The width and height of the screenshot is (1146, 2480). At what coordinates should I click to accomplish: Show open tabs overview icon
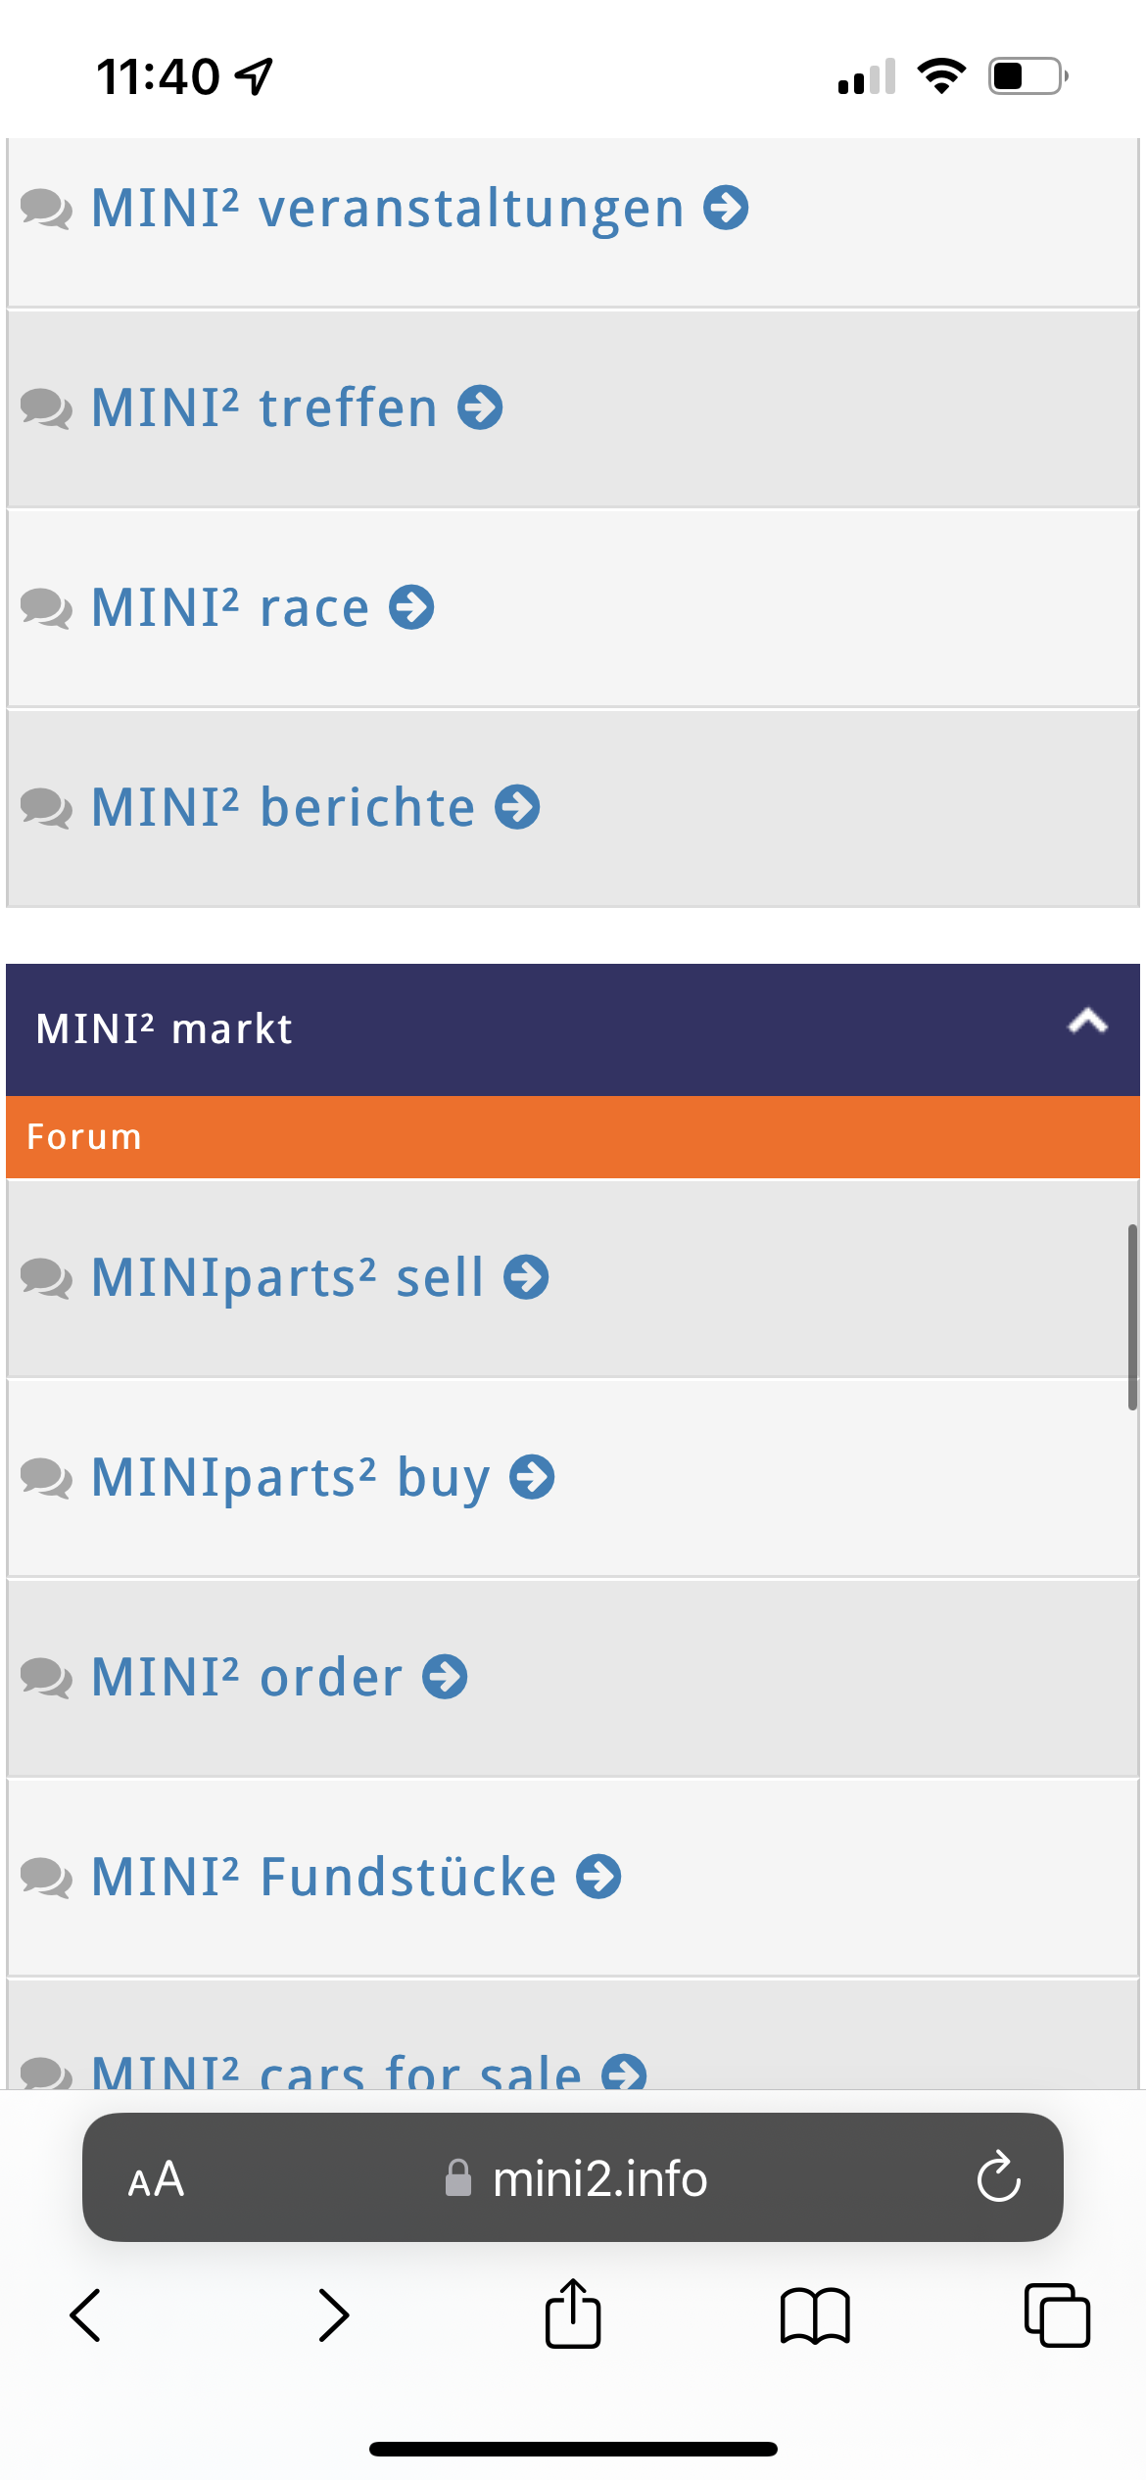click(1057, 2315)
